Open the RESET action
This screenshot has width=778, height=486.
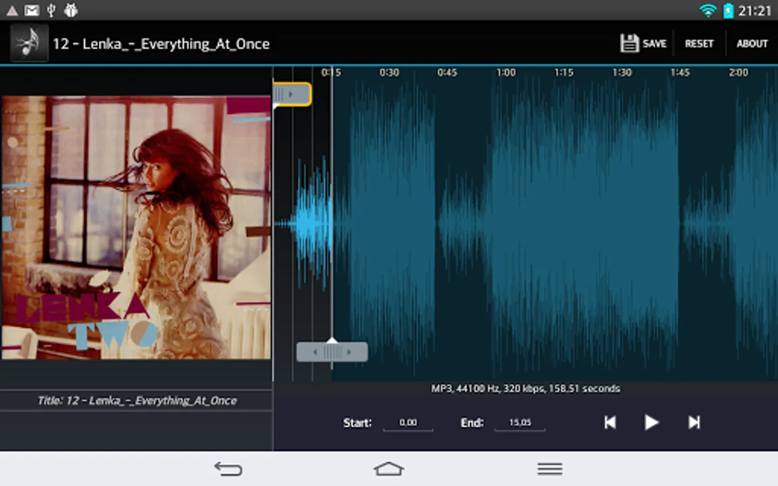tap(699, 44)
